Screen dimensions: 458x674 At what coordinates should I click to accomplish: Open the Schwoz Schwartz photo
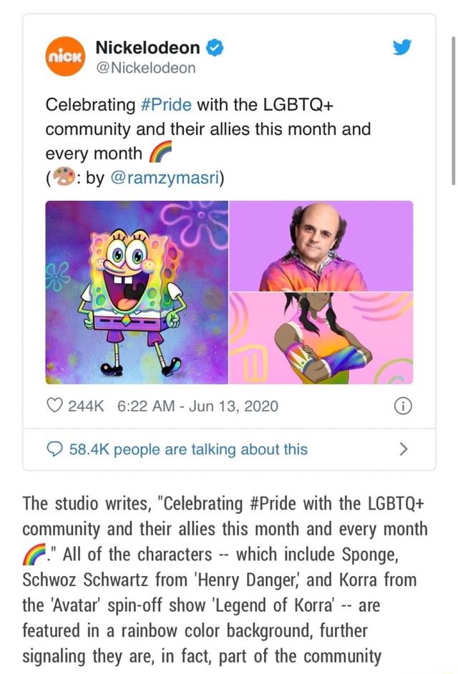click(321, 243)
